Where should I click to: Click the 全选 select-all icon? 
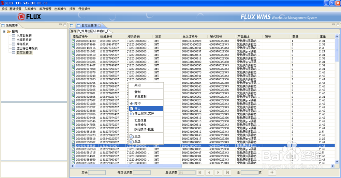(x=131, y=136)
